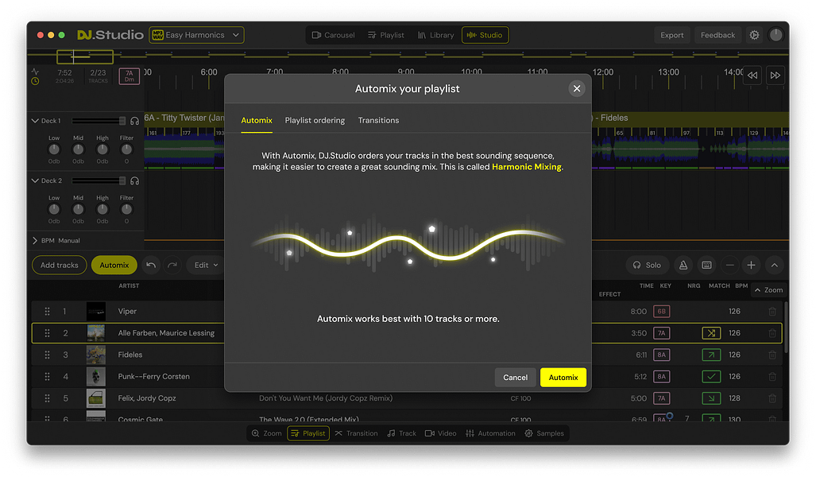Click yellow Automix button in dialog
Screen dimensions: 816x477
(x=563, y=378)
